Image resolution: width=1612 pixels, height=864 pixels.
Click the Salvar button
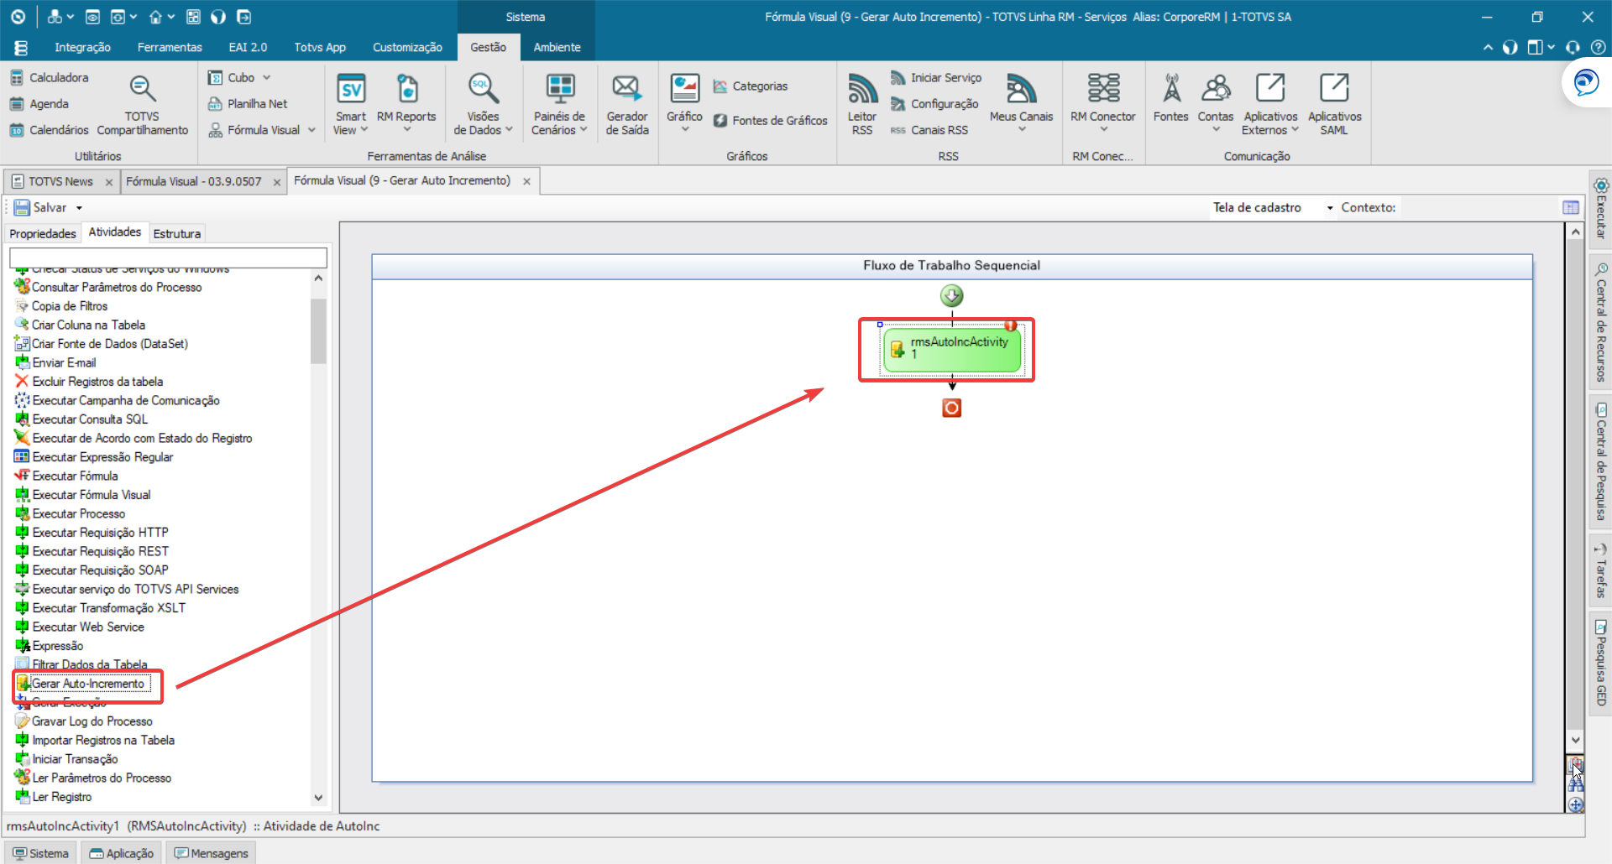point(40,207)
